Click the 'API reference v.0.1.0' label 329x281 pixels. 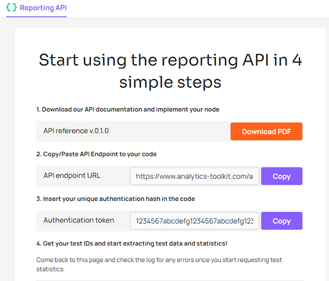pyautogui.click(x=76, y=131)
